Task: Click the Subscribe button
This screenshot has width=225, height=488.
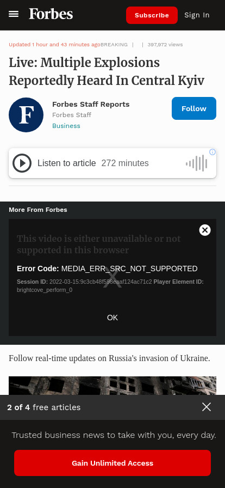Action: [x=152, y=15]
